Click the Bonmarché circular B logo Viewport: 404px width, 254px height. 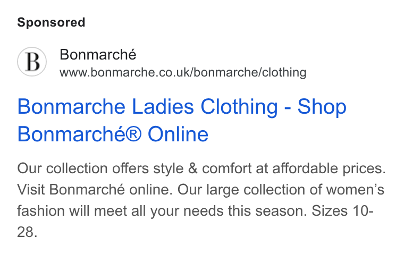coord(32,62)
